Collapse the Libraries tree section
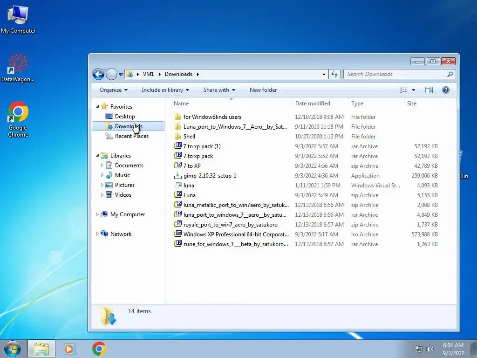477x358 pixels. point(97,156)
